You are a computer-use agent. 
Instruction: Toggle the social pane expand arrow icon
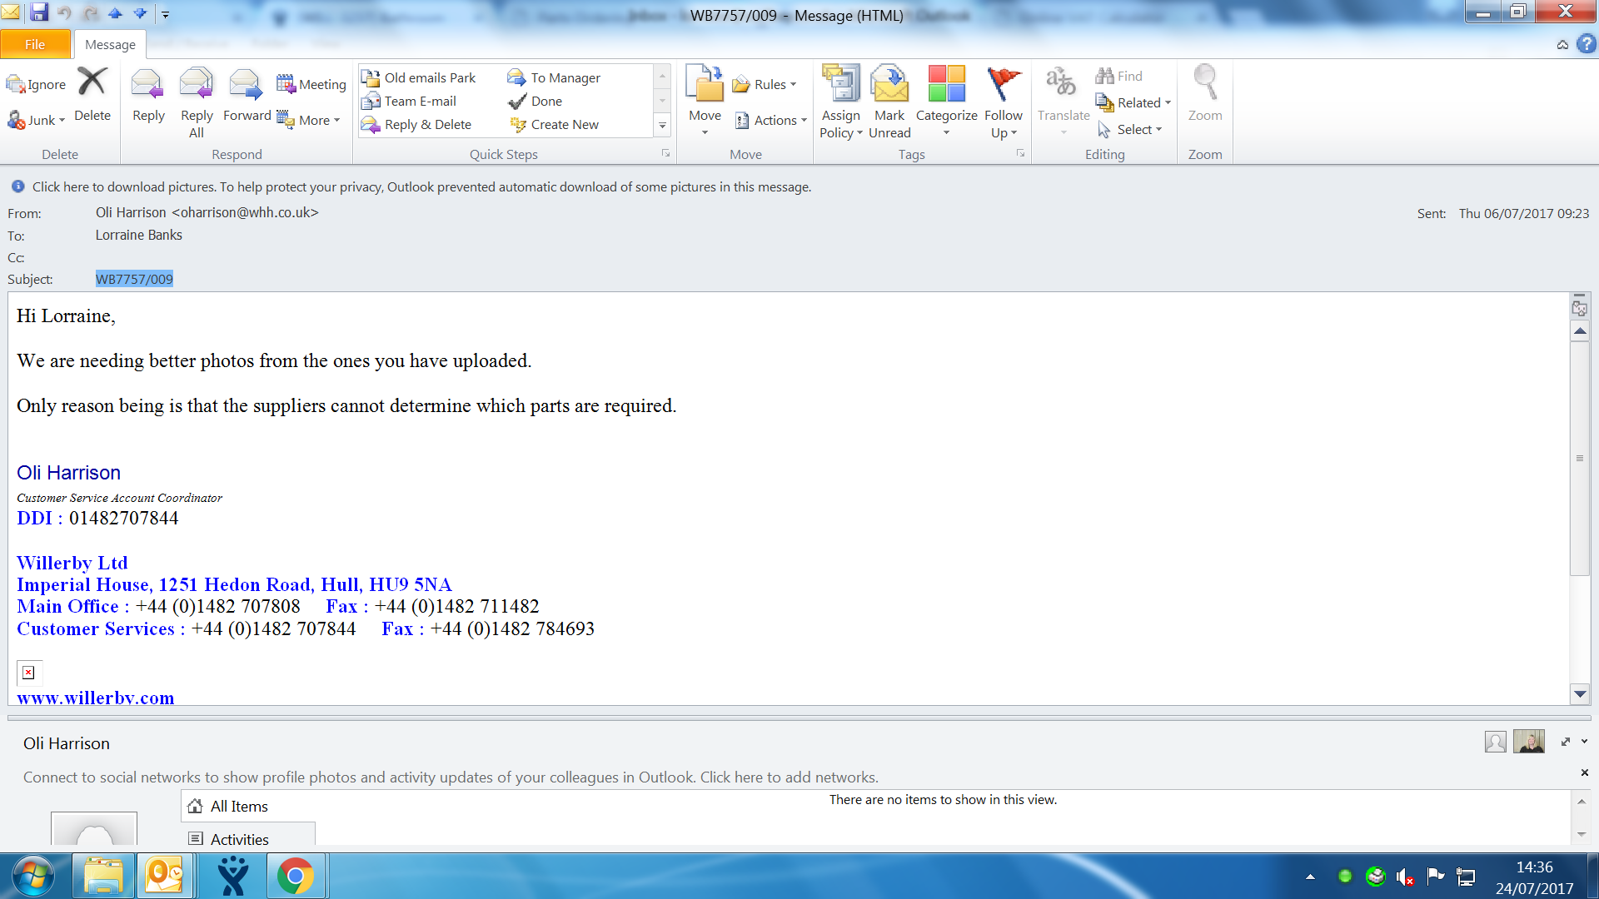coord(1566,742)
